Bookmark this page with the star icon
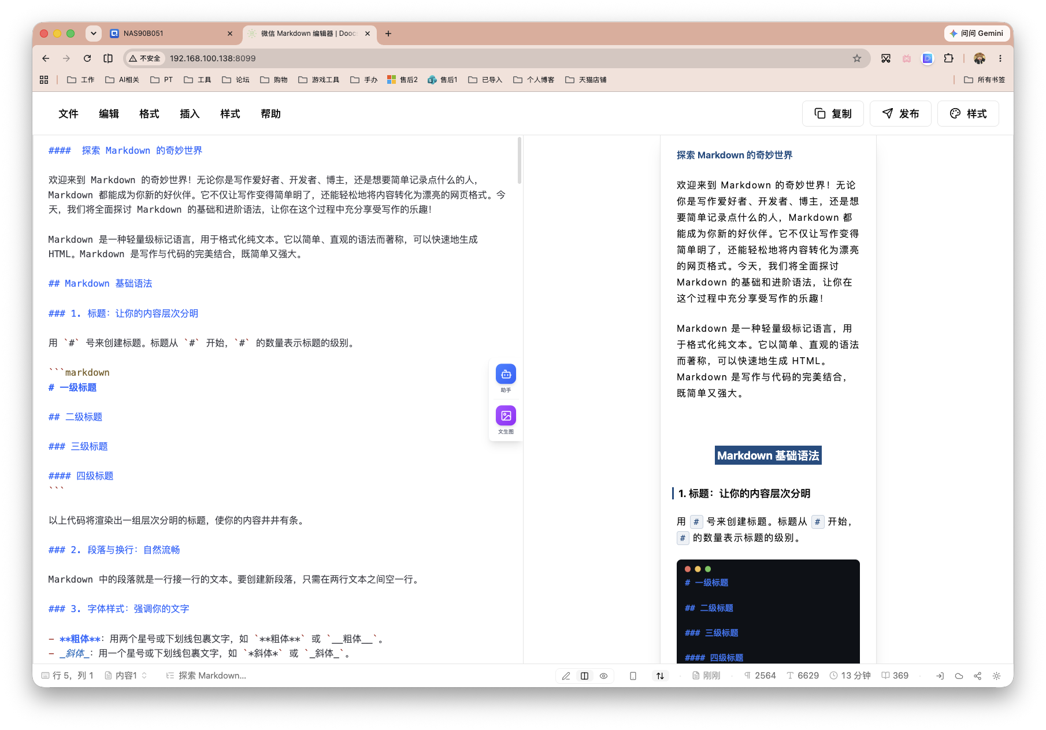1046x730 pixels. [x=857, y=58]
